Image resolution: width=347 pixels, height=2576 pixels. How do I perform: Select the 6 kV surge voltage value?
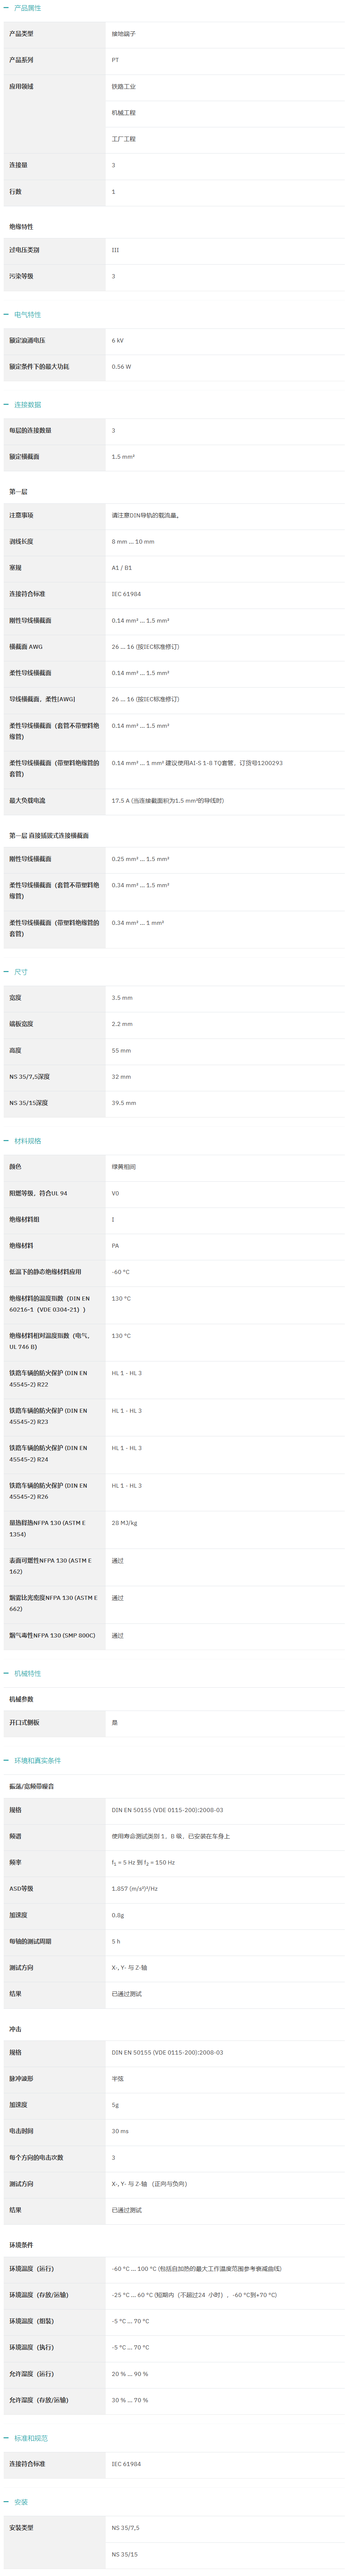pos(118,341)
